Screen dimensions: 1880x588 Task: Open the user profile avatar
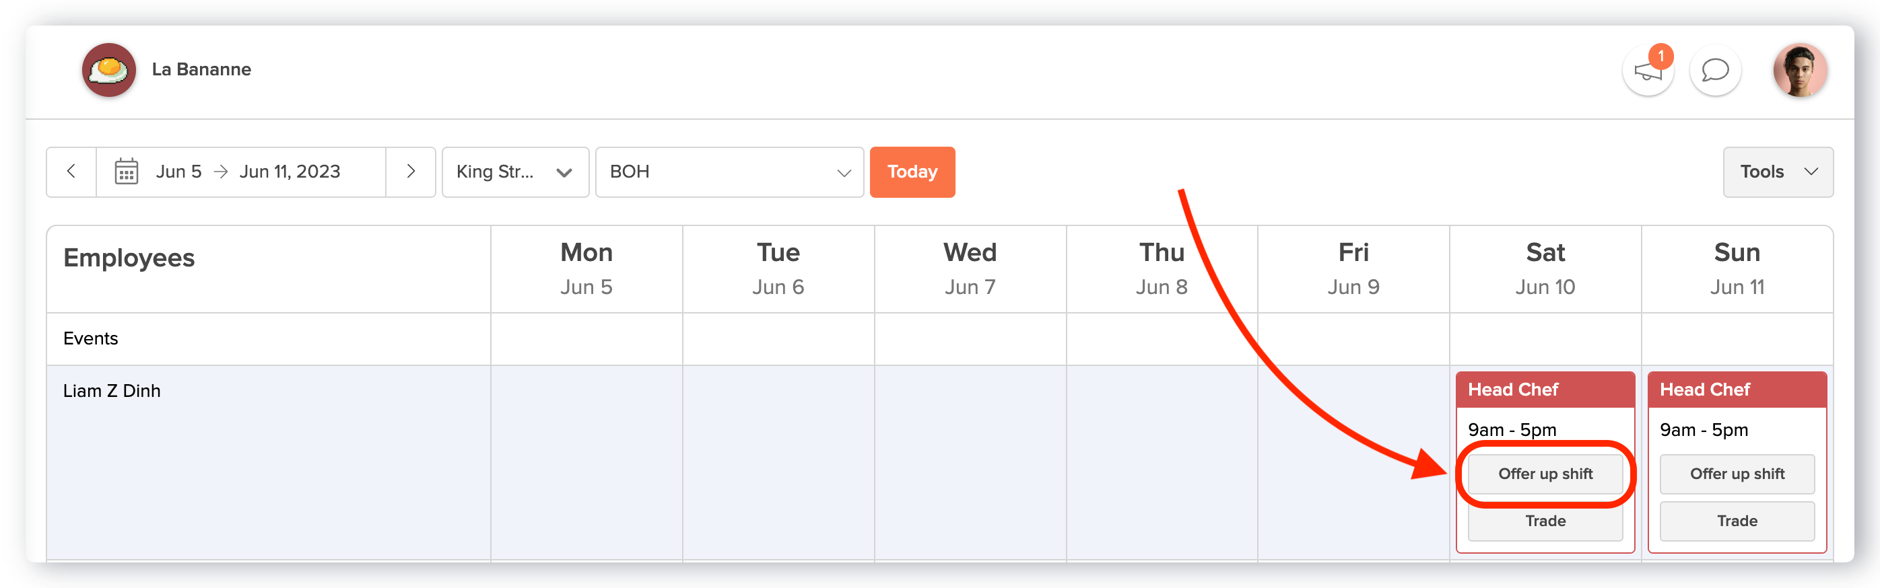coord(1800,70)
